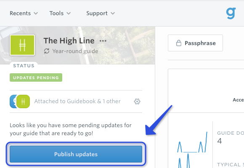The image size is (244, 168).
Task: Click the Passphrase button
Action: [195, 43]
